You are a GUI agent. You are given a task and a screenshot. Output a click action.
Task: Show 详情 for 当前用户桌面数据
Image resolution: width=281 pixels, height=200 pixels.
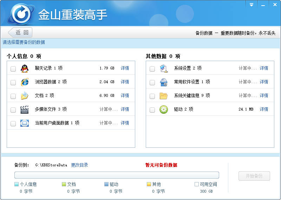pyautogui.click(x=125, y=123)
